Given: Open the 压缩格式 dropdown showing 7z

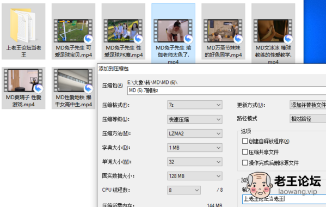Looking at the screenshot, I should pyautogui.click(x=195, y=105).
